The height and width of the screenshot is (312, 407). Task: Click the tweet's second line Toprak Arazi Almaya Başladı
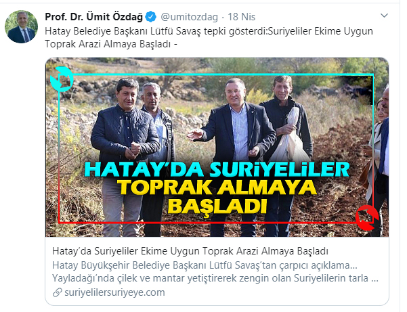(x=111, y=44)
